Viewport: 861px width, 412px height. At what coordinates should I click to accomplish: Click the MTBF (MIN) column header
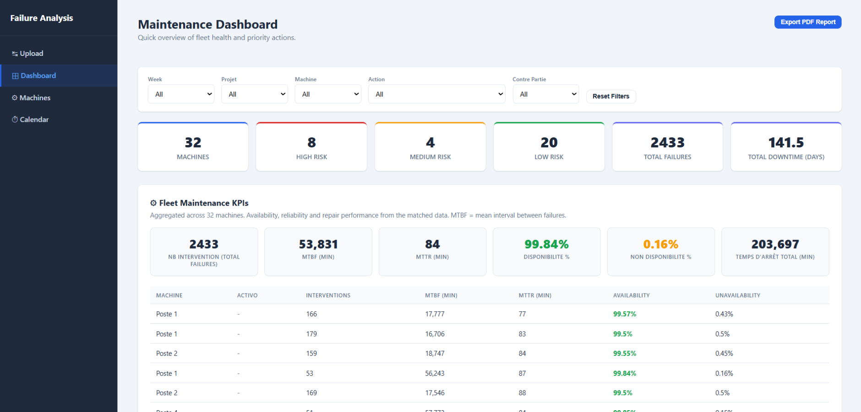tap(441, 295)
